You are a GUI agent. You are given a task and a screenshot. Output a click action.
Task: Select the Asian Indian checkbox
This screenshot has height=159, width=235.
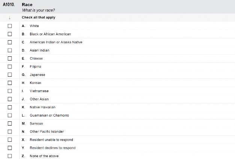[10, 50]
